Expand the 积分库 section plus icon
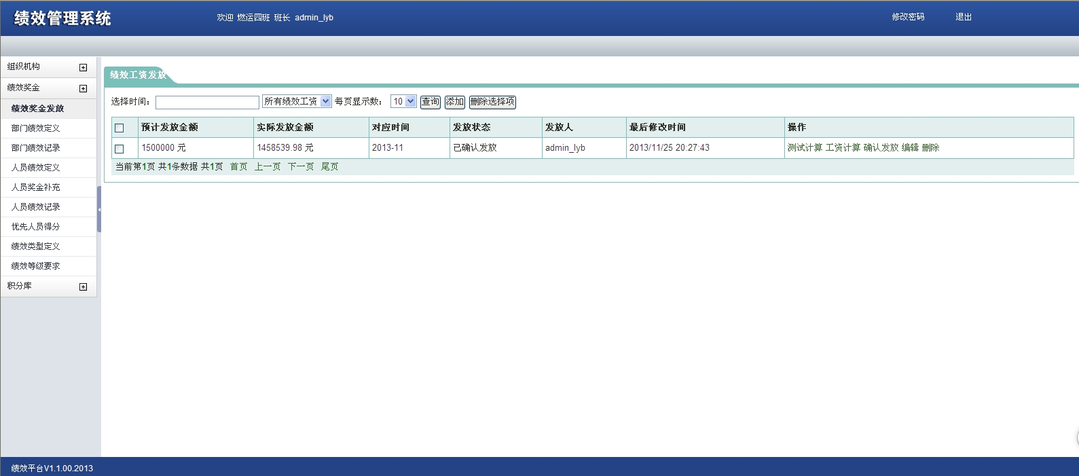Image resolution: width=1079 pixels, height=476 pixels. (83, 287)
